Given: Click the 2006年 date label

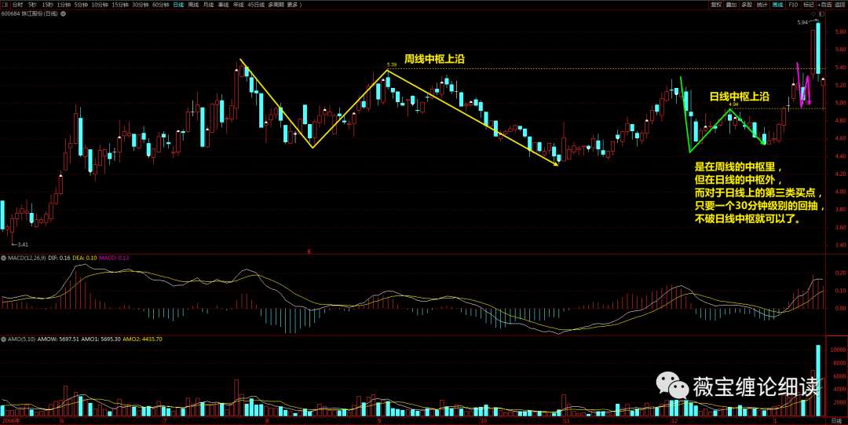Looking at the screenshot, I should tap(9, 420).
